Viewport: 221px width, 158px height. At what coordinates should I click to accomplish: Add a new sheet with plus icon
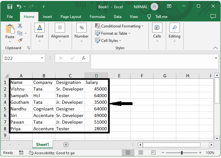pyautogui.click(x=66, y=145)
